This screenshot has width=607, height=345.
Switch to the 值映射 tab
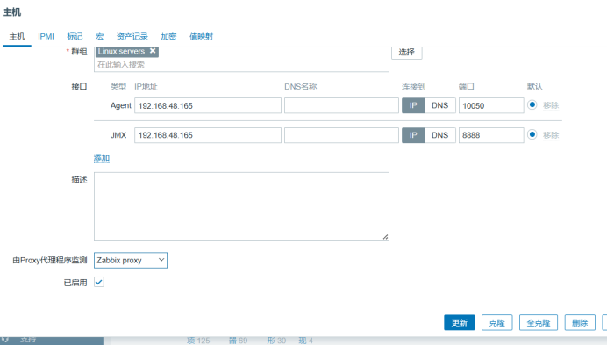click(x=201, y=37)
